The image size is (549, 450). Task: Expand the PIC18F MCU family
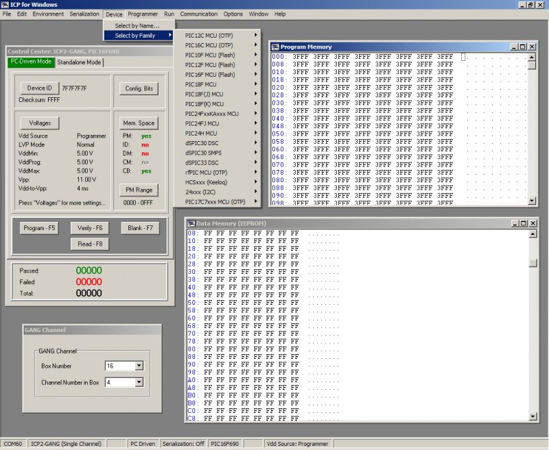tap(217, 84)
